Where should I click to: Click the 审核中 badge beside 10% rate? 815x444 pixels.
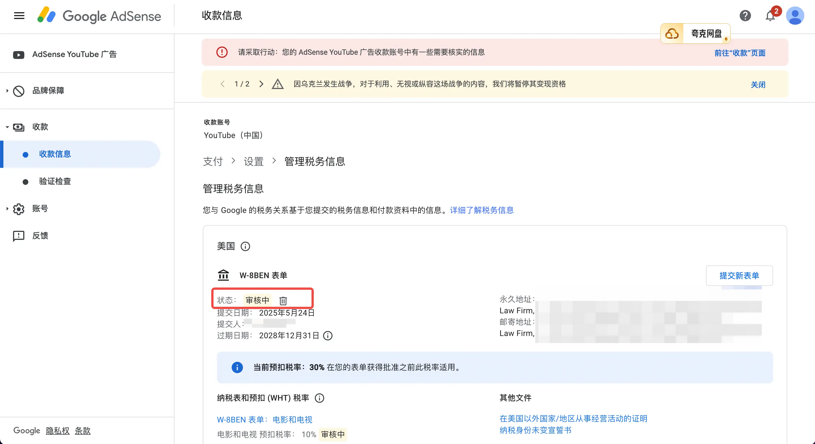coord(333,434)
